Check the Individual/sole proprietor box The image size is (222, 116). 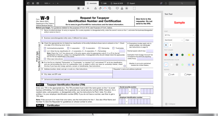(x=45, y=48)
